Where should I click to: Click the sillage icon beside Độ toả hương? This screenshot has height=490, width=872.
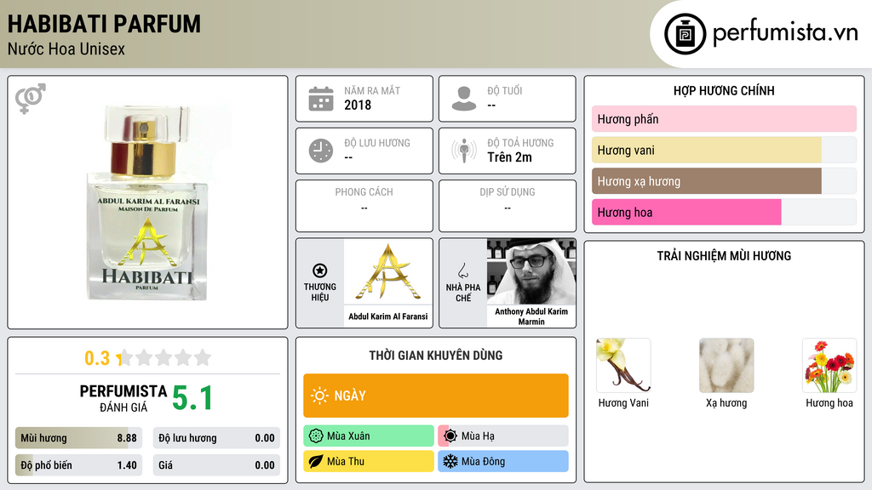coord(464,151)
